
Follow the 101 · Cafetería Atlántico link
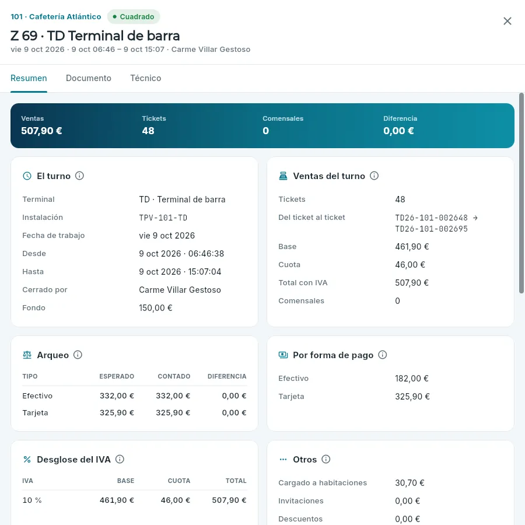click(56, 17)
